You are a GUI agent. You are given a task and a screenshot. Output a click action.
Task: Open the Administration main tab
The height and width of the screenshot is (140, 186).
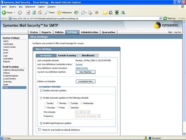point(90,32)
